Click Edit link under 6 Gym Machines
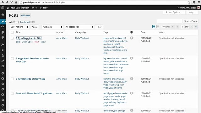Image resolution: width=201 pixels, height=113 pixels. (x=18, y=42)
